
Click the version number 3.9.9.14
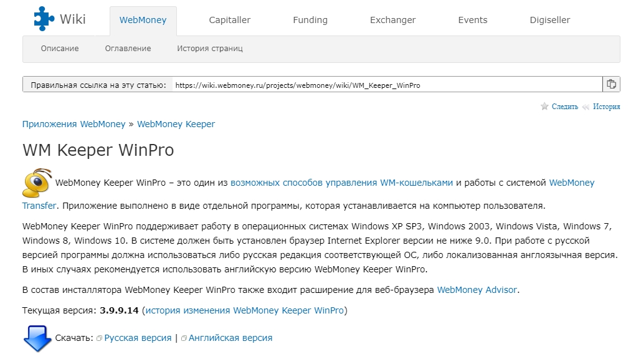119,310
